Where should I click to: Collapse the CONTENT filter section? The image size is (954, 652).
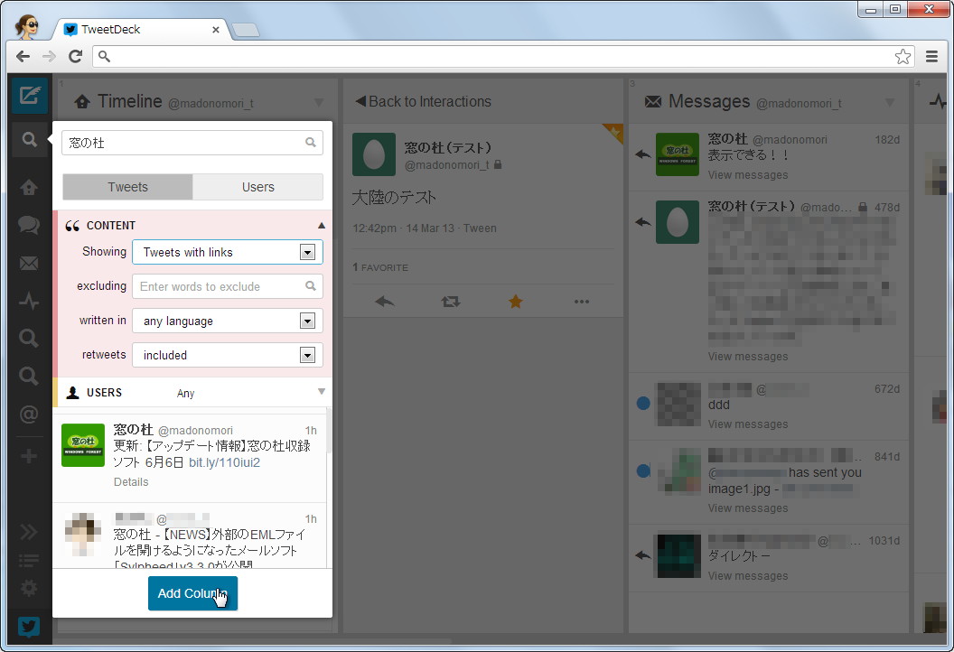pyautogui.click(x=321, y=224)
